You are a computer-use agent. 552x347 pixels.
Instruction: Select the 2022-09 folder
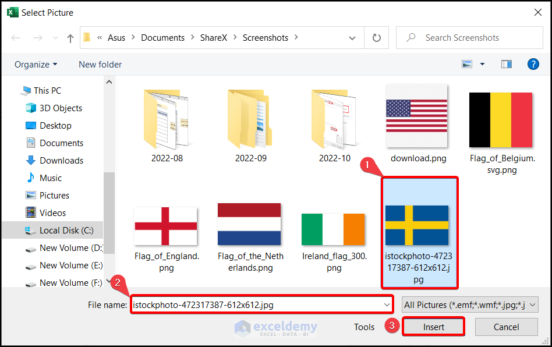point(250,125)
